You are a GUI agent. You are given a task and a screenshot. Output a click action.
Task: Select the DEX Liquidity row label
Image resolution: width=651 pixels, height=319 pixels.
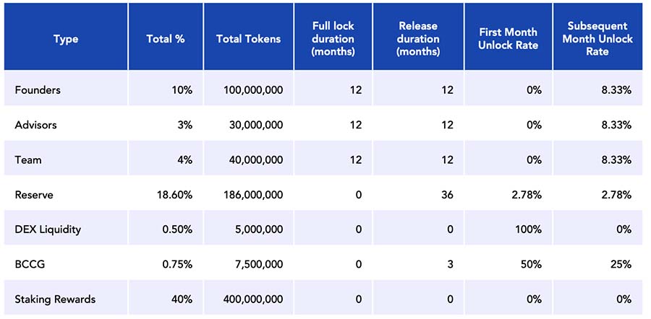(x=48, y=230)
